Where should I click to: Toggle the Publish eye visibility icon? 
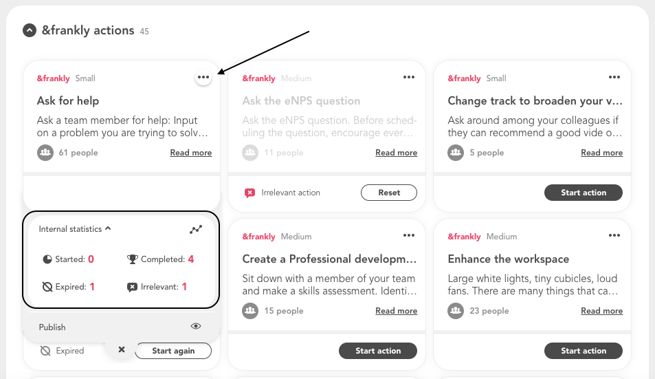pyautogui.click(x=196, y=326)
